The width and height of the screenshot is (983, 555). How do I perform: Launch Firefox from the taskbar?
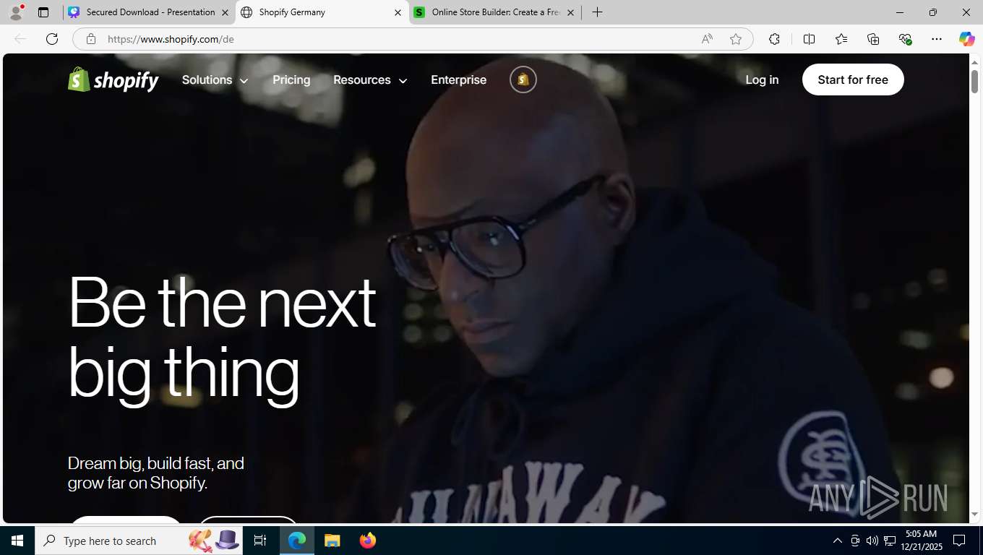click(367, 541)
